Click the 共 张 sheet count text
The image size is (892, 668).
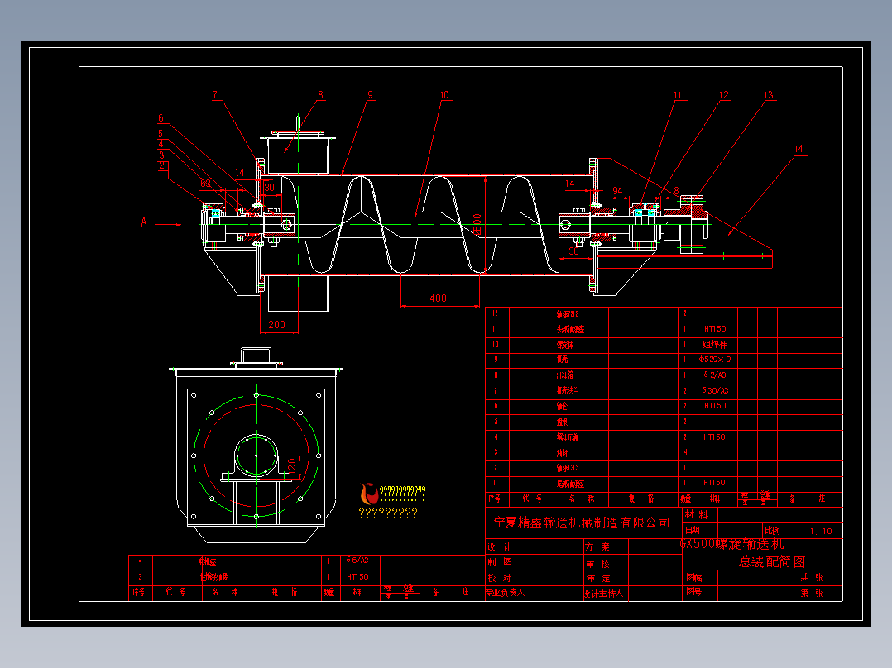click(x=812, y=577)
